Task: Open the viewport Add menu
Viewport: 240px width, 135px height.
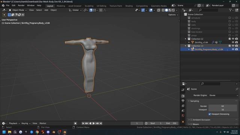Action: 46,10
